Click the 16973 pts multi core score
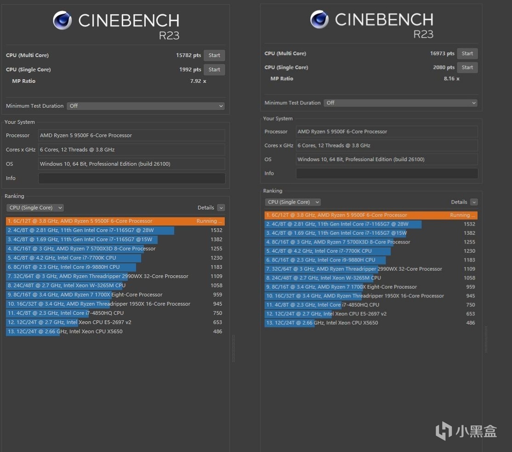Screen dimensions: 512x452 (x=442, y=53)
